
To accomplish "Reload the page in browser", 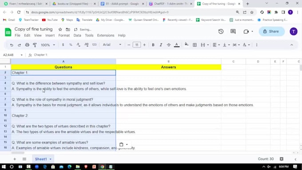I will point(19,12).
